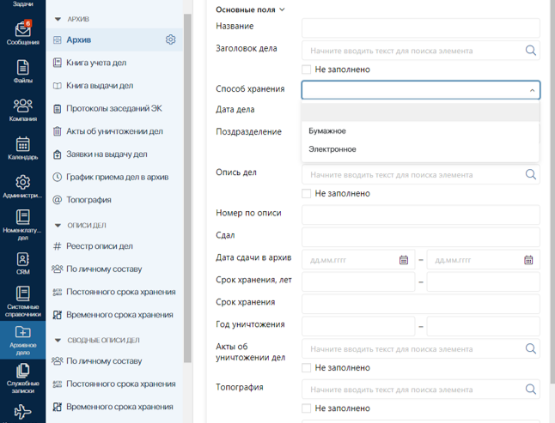
Task: Open Системные справочники section
Action: 22,301
